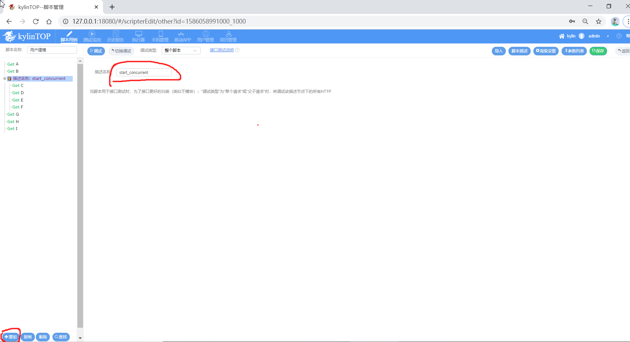Select the start_concurrent description node
The image size is (630, 342).
[39, 79]
